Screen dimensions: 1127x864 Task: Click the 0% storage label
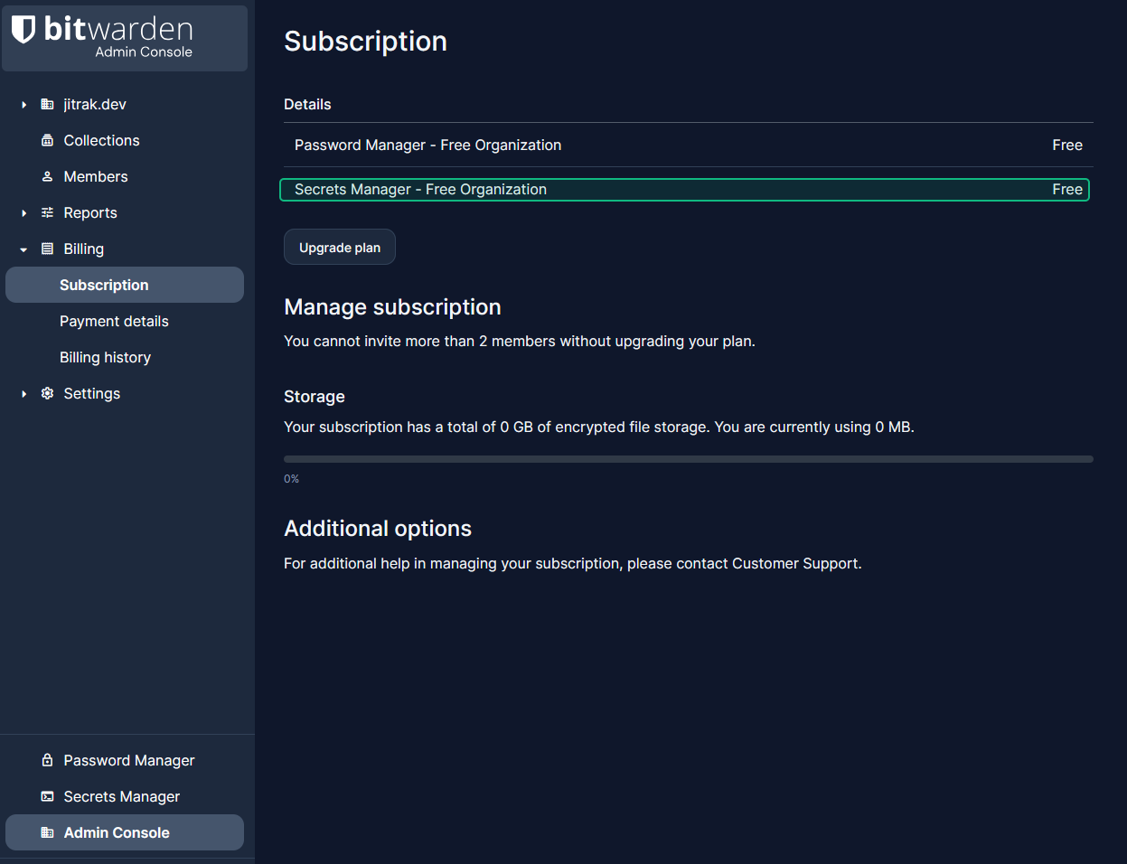click(291, 479)
